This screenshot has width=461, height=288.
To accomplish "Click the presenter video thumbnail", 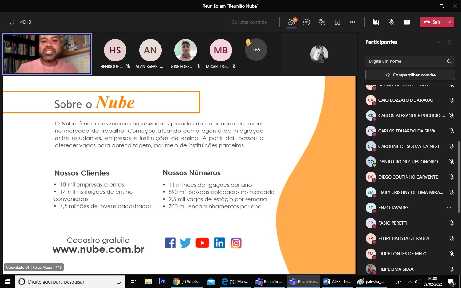I will [x=46, y=54].
